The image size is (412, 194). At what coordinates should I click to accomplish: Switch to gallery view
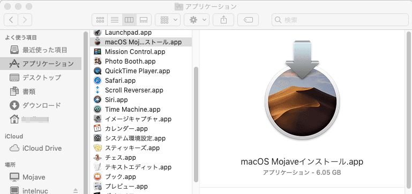click(144, 20)
